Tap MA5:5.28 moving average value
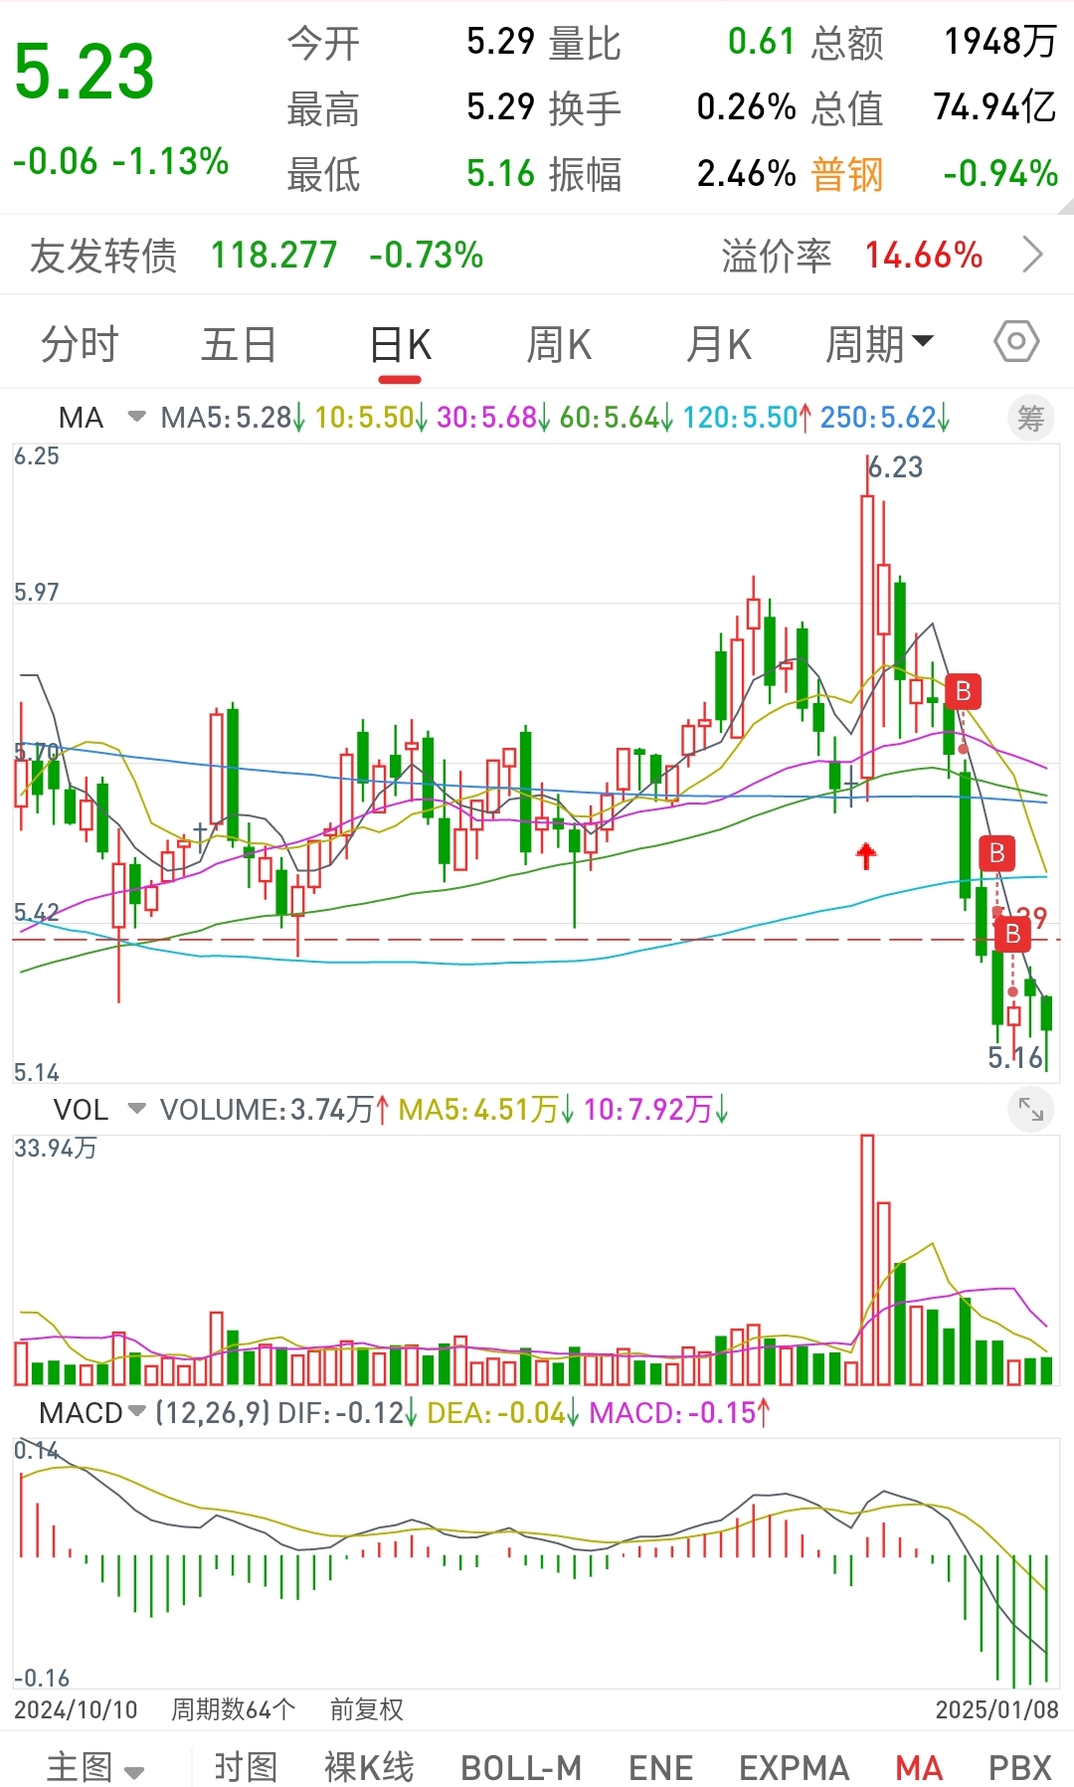The height and width of the screenshot is (1787, 1074). tap(233, 417)
